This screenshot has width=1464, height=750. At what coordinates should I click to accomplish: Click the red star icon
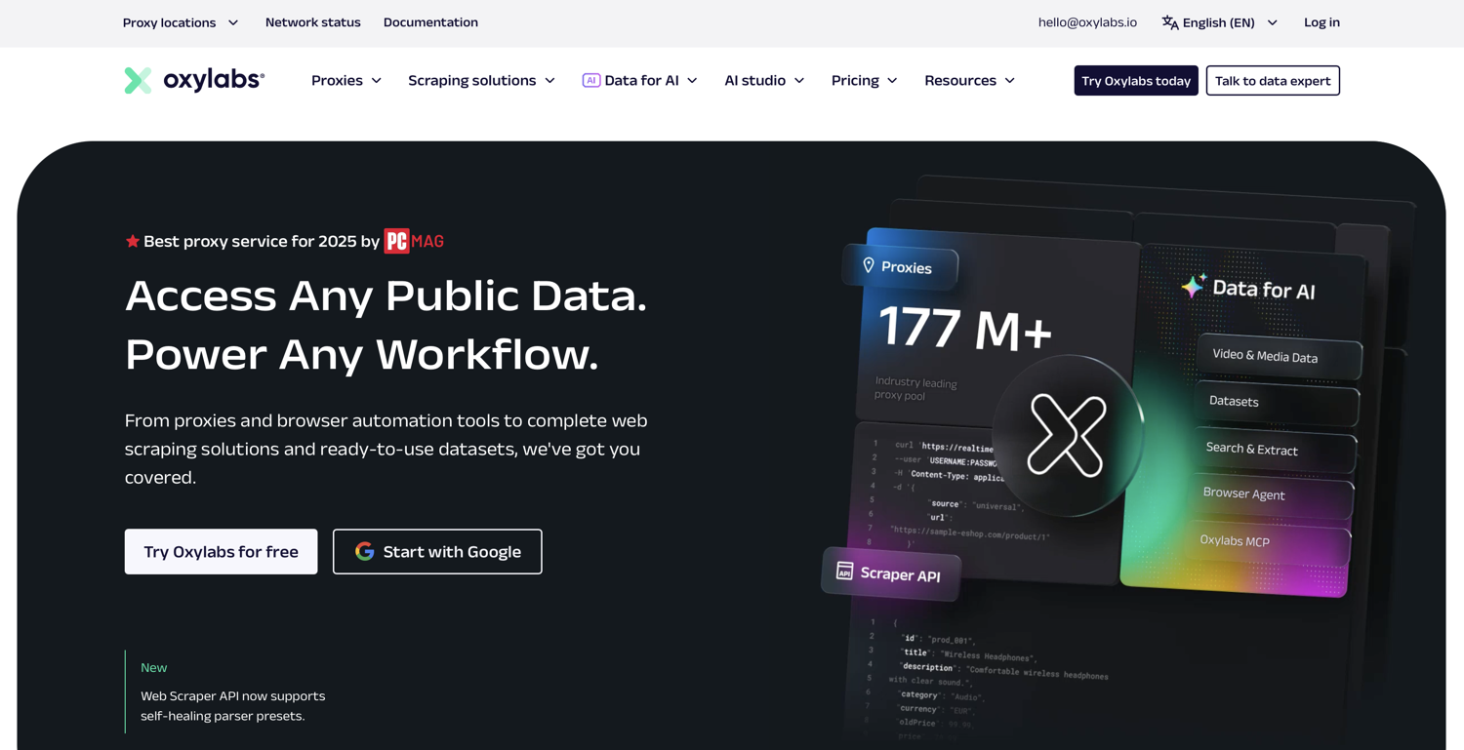[x=133, y=241]
